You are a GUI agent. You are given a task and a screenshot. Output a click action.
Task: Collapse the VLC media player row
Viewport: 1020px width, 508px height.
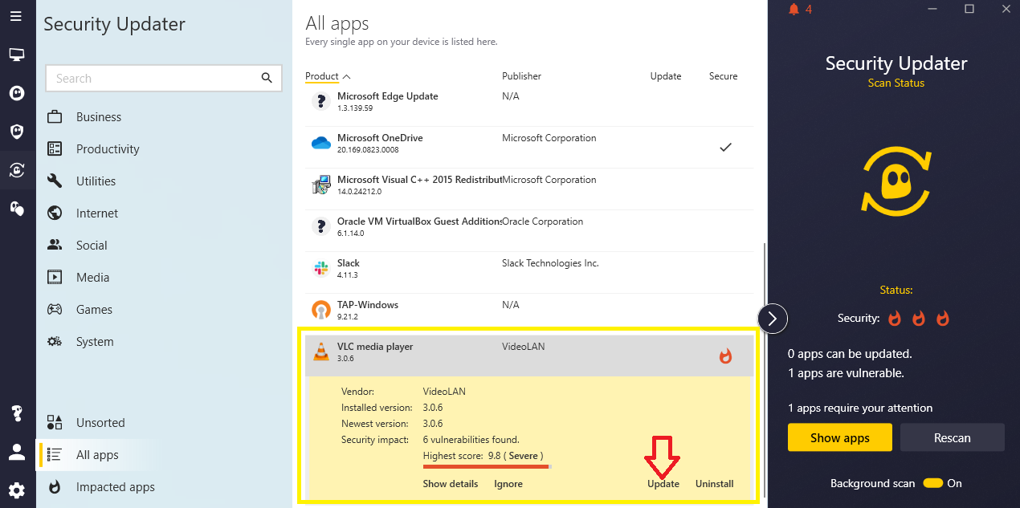pos(529,356)
